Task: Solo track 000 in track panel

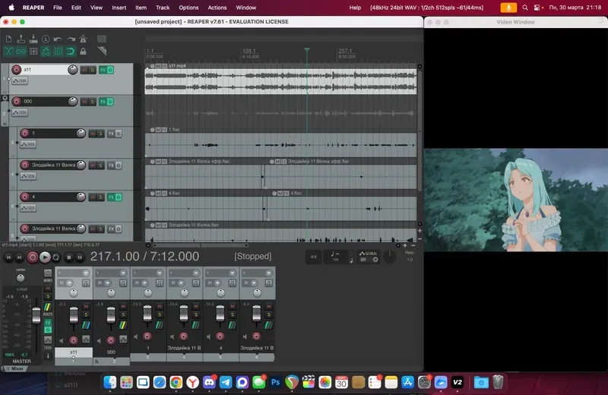Action: (x=93, y=102)
